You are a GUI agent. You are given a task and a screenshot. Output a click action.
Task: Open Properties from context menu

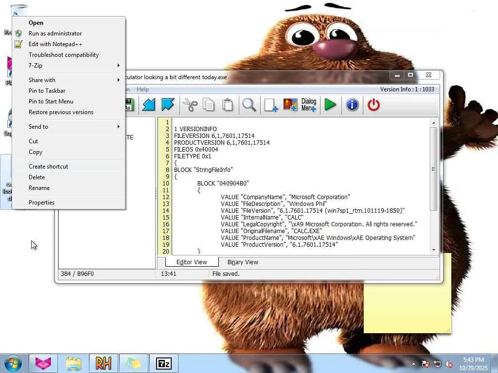click(69, 203)
